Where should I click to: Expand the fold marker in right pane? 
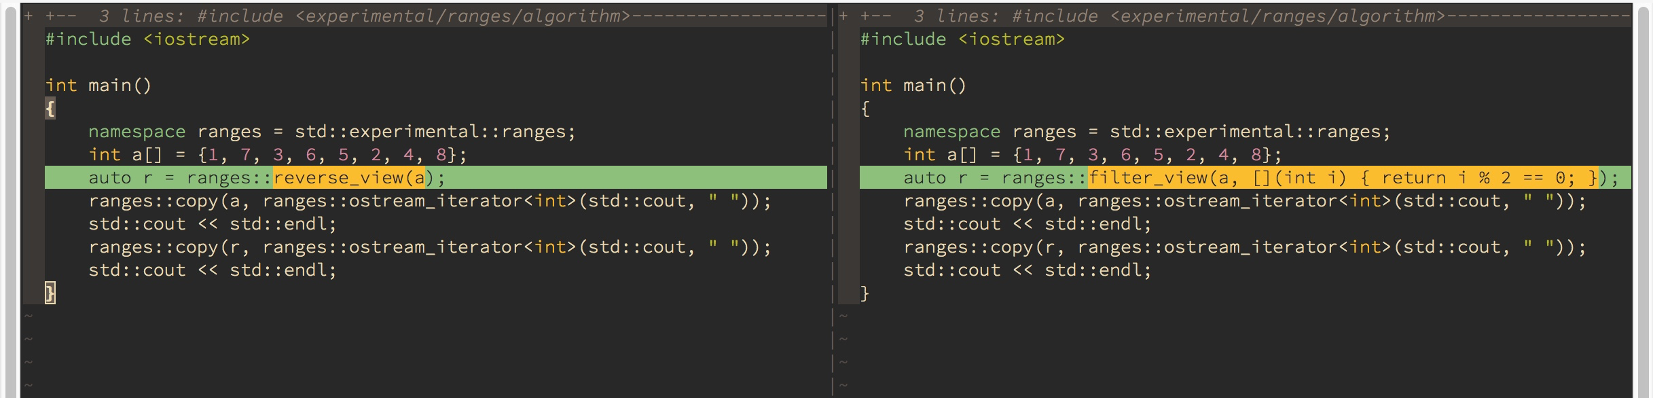click(x=843, y=16)
